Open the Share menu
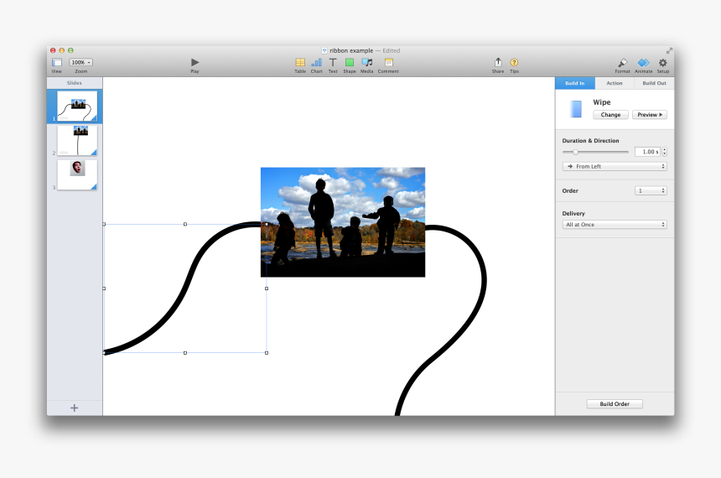The image size is (721, 478). click(498, 62)
